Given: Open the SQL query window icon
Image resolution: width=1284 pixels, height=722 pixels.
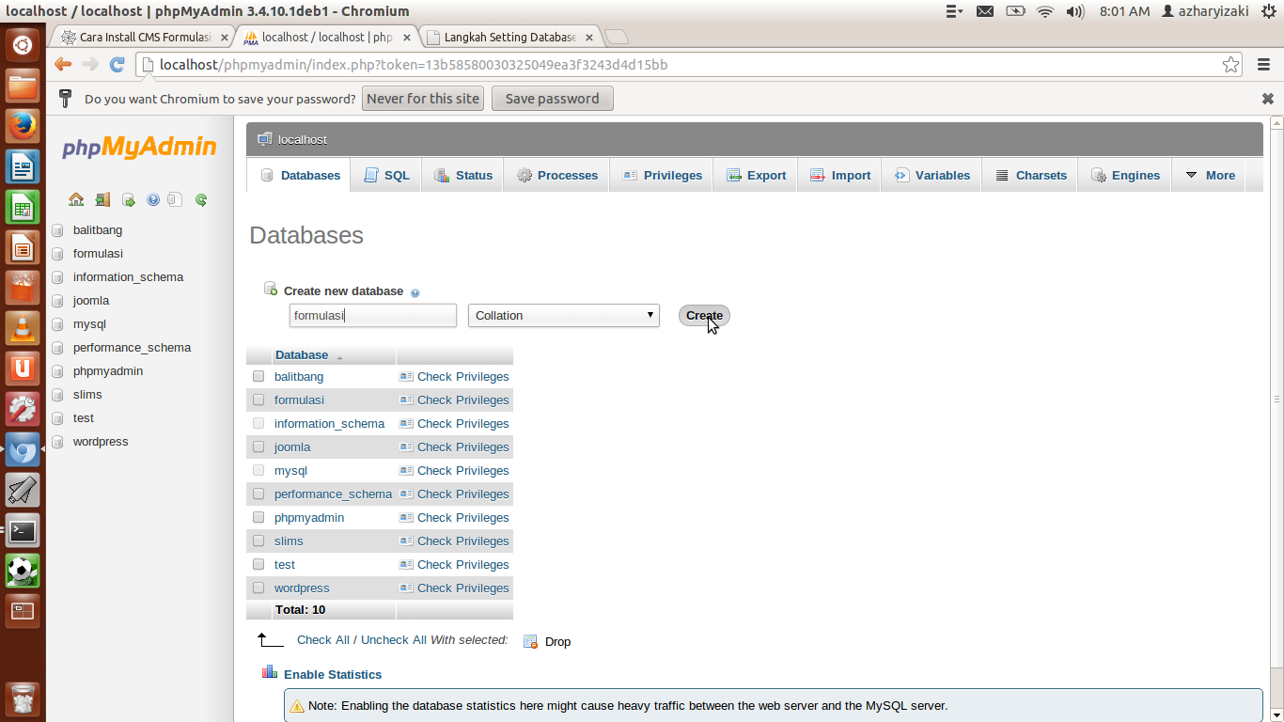Looking at the screenshot, I should [128, 199].
